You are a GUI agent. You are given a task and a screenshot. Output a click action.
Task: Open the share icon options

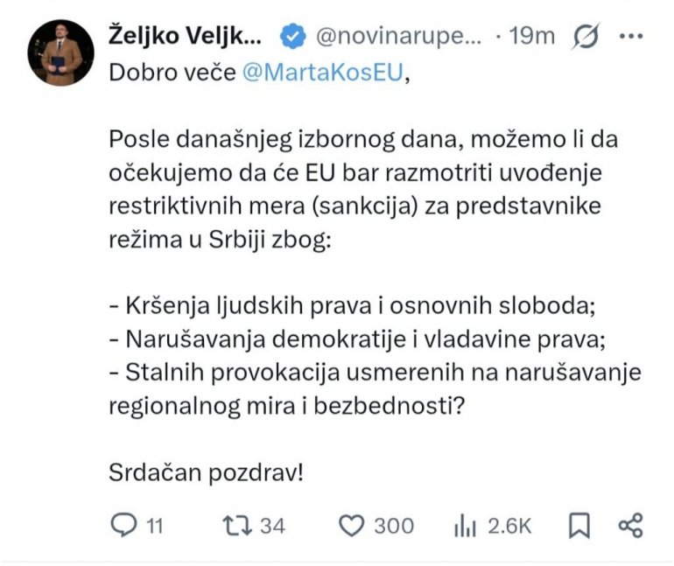(x=630, y=525)
